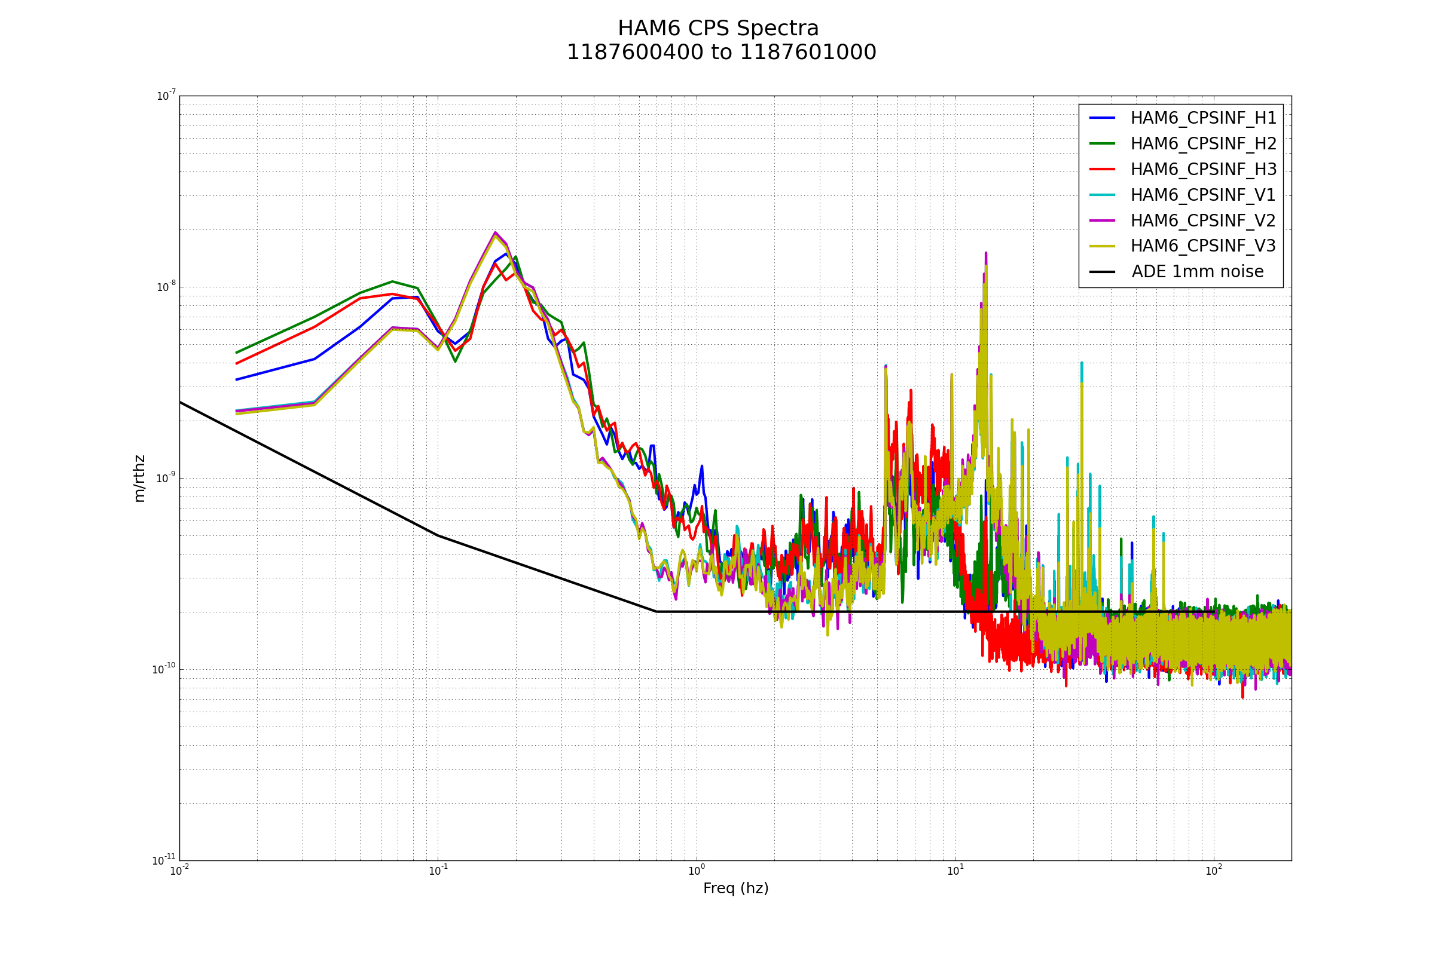1435x956 pixels.
Task: Click the HAM6_CPSINF_H1 legend label
Action: pos(1203,118)
